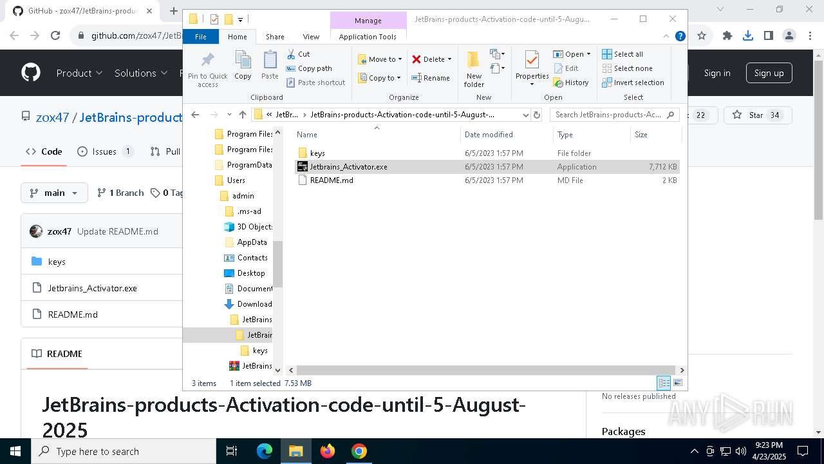Click Explorer help question mark icon
The height and width of the screenshot is (464, 824).
(x=680, y=37)
